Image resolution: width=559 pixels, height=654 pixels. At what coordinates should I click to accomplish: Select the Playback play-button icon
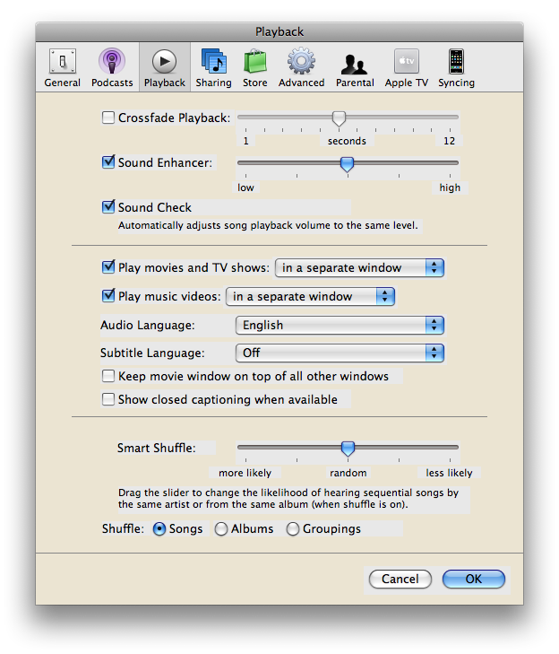click(x=165, y=62)
